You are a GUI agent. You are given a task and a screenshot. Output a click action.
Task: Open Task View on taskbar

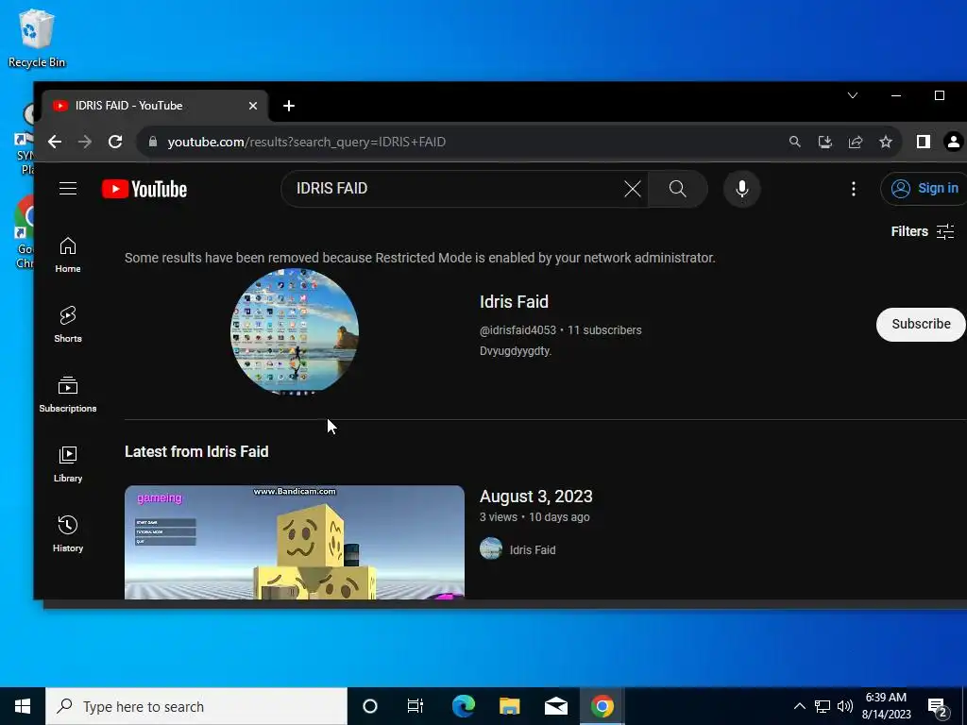pos(416,706)
